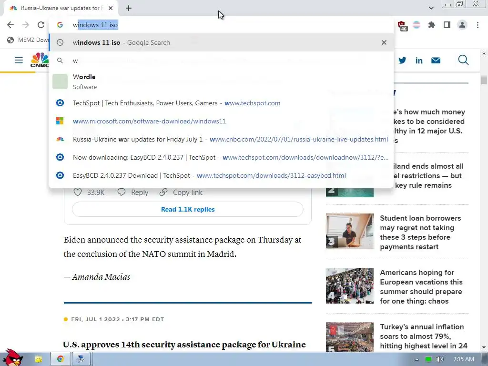Screen dimensions: 488x366
Task: Reload the current page
Action: [x=41, y=25]
